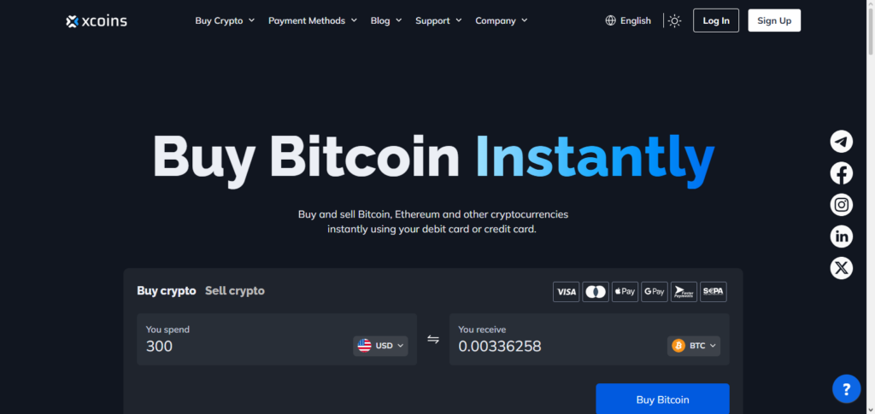The image size is (875, 414).
Task: Open the English language selector
Action: click(628, 20)
